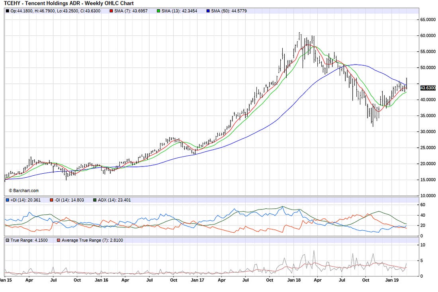
Task: Click the 'SMA (13): 42.3454' legend text
Action: coord(179,11)
